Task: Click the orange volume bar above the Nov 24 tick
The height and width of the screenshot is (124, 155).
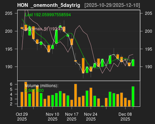Action: (x=91, y=97)
